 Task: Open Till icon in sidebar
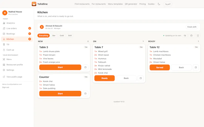(x=4, y=44)
